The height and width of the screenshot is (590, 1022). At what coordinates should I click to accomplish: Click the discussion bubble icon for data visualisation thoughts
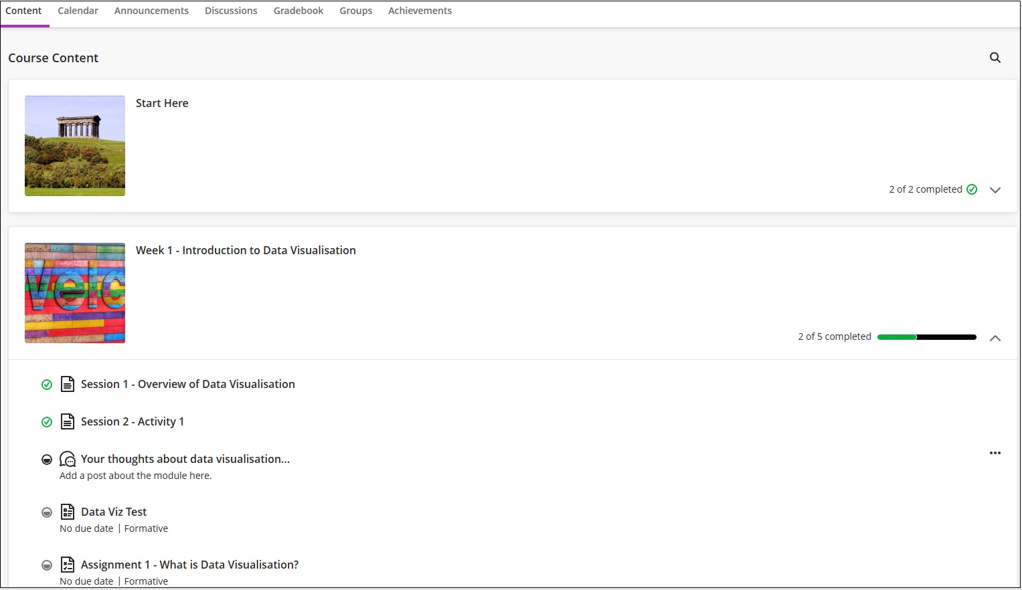pyautogui.click(x=68, y=459)
